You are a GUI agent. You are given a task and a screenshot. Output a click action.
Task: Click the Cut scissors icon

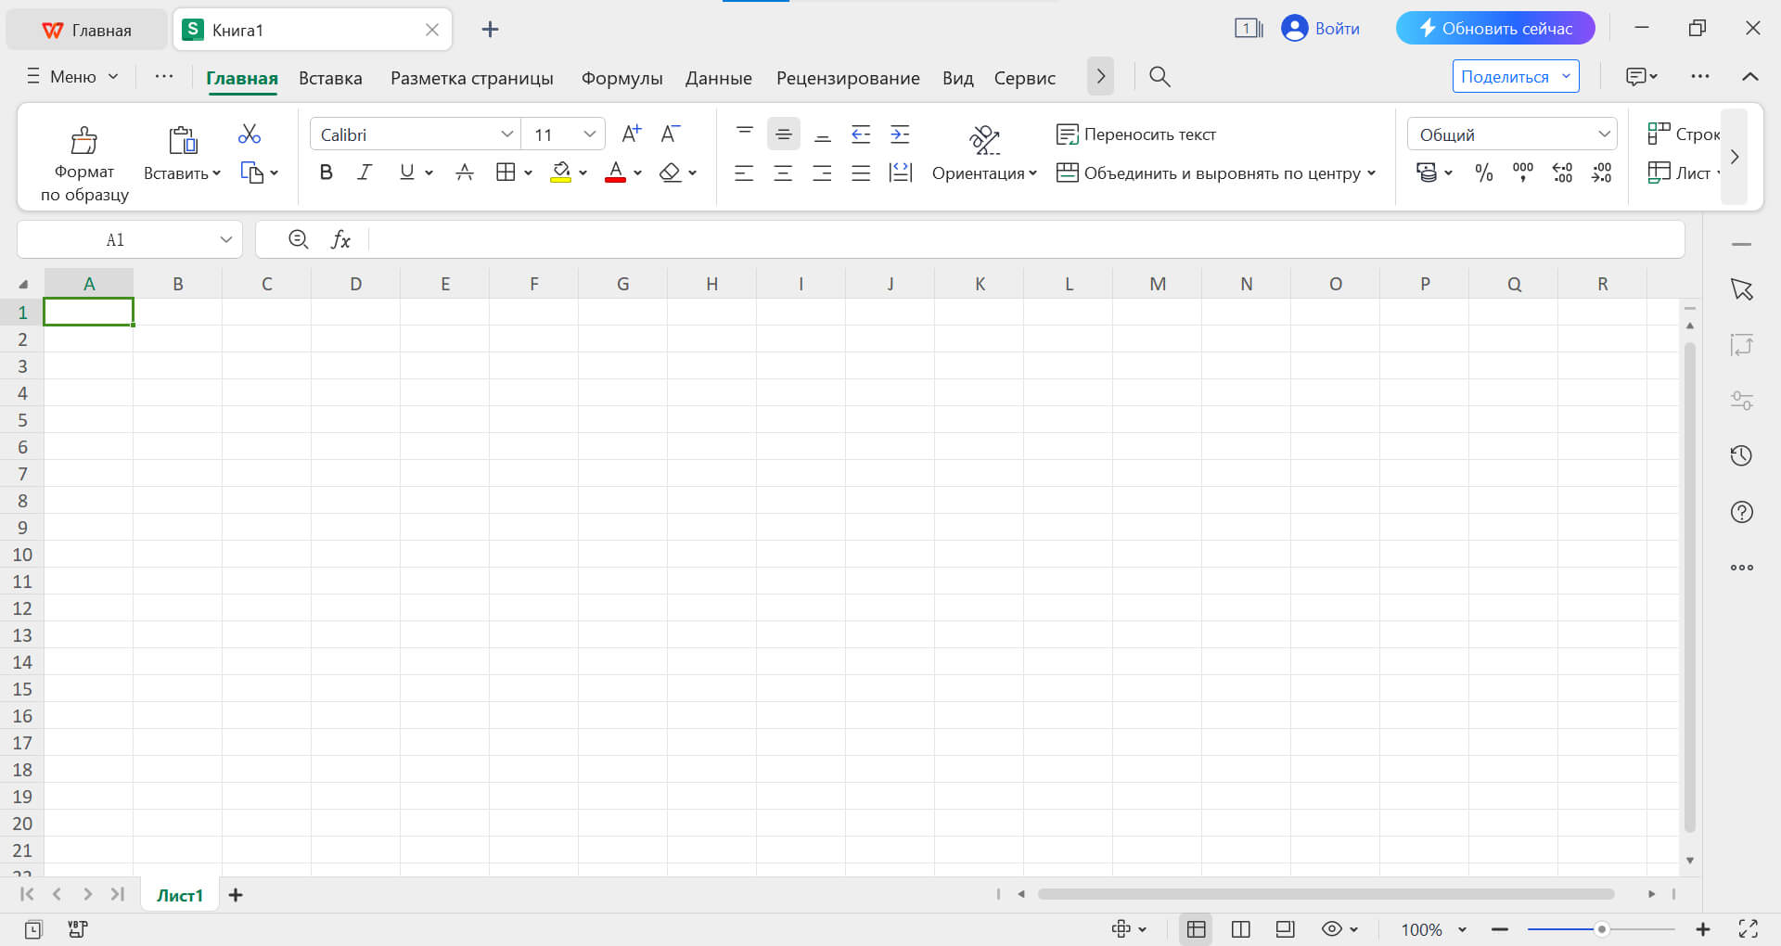pos(249,134)
